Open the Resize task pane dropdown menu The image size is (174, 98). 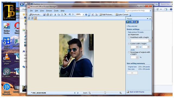click(x=147, y=19)
